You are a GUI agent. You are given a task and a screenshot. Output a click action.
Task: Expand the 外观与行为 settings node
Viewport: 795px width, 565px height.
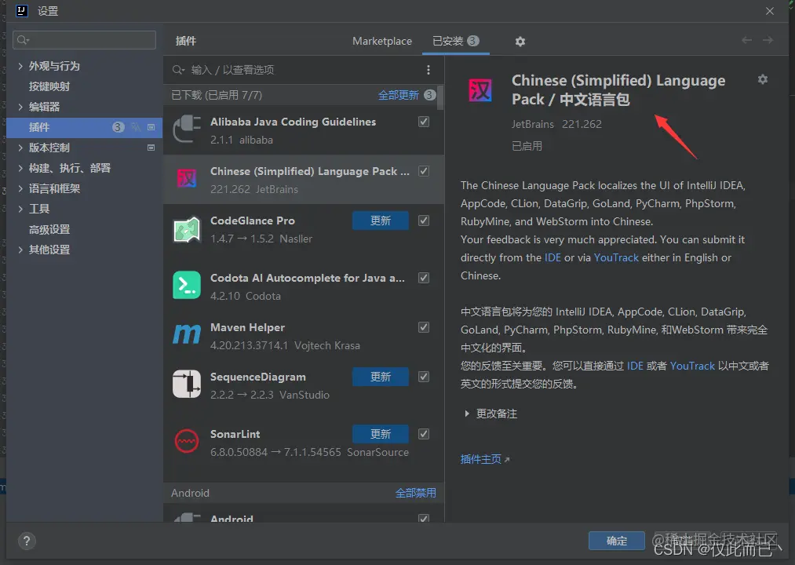pyautogui.click(x=20, y=66)
